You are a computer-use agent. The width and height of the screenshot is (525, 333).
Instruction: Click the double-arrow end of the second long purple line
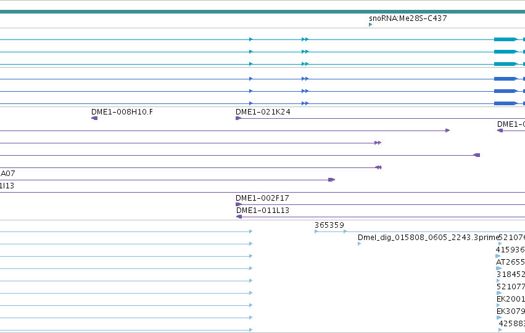(378, 143)
